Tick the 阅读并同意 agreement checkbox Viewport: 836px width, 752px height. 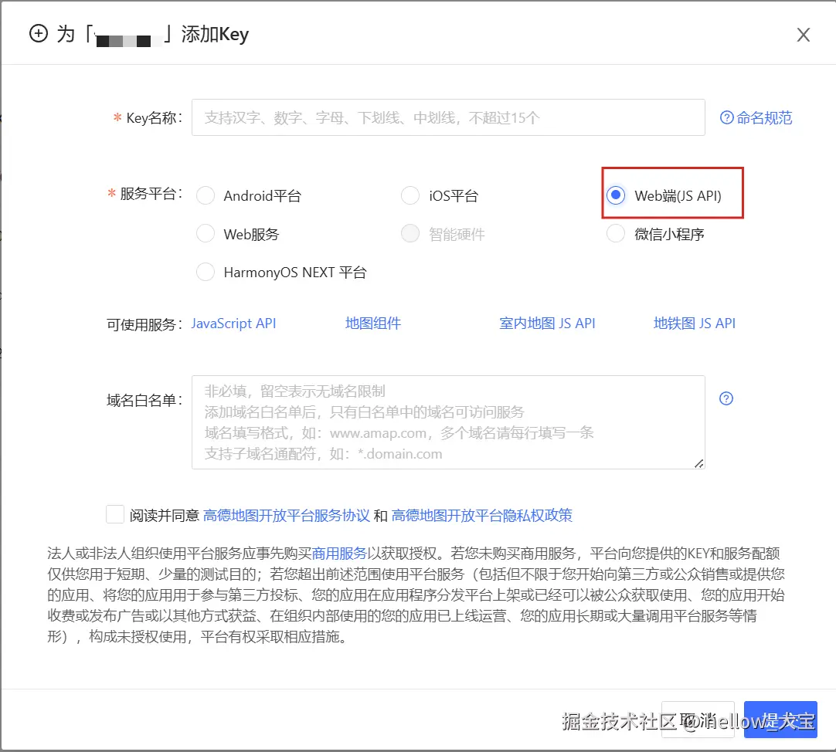114,515
